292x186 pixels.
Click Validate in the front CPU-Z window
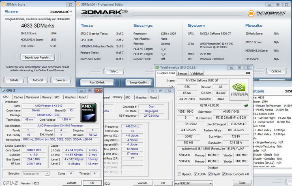pos(71,183)
